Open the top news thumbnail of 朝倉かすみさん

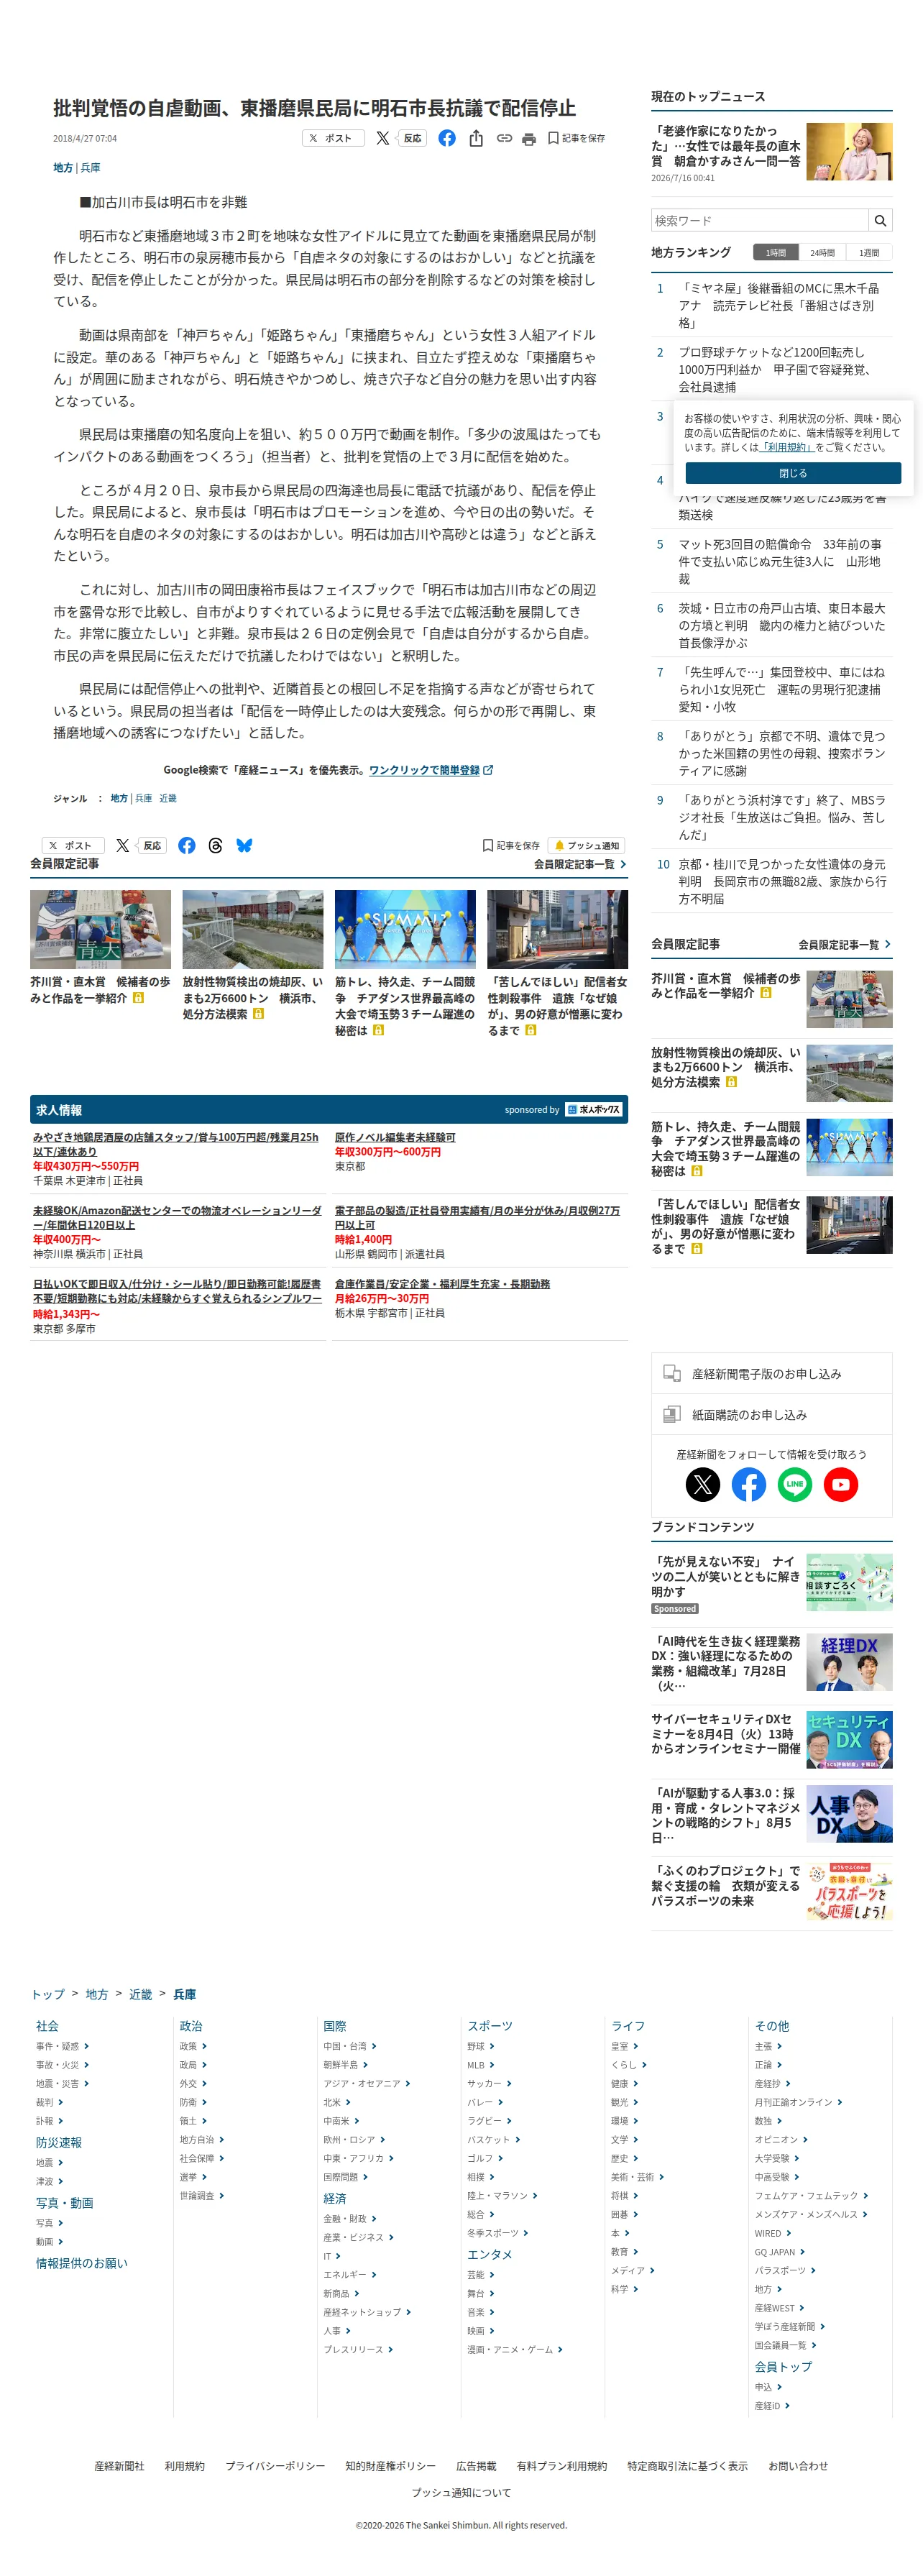point(849,152)
